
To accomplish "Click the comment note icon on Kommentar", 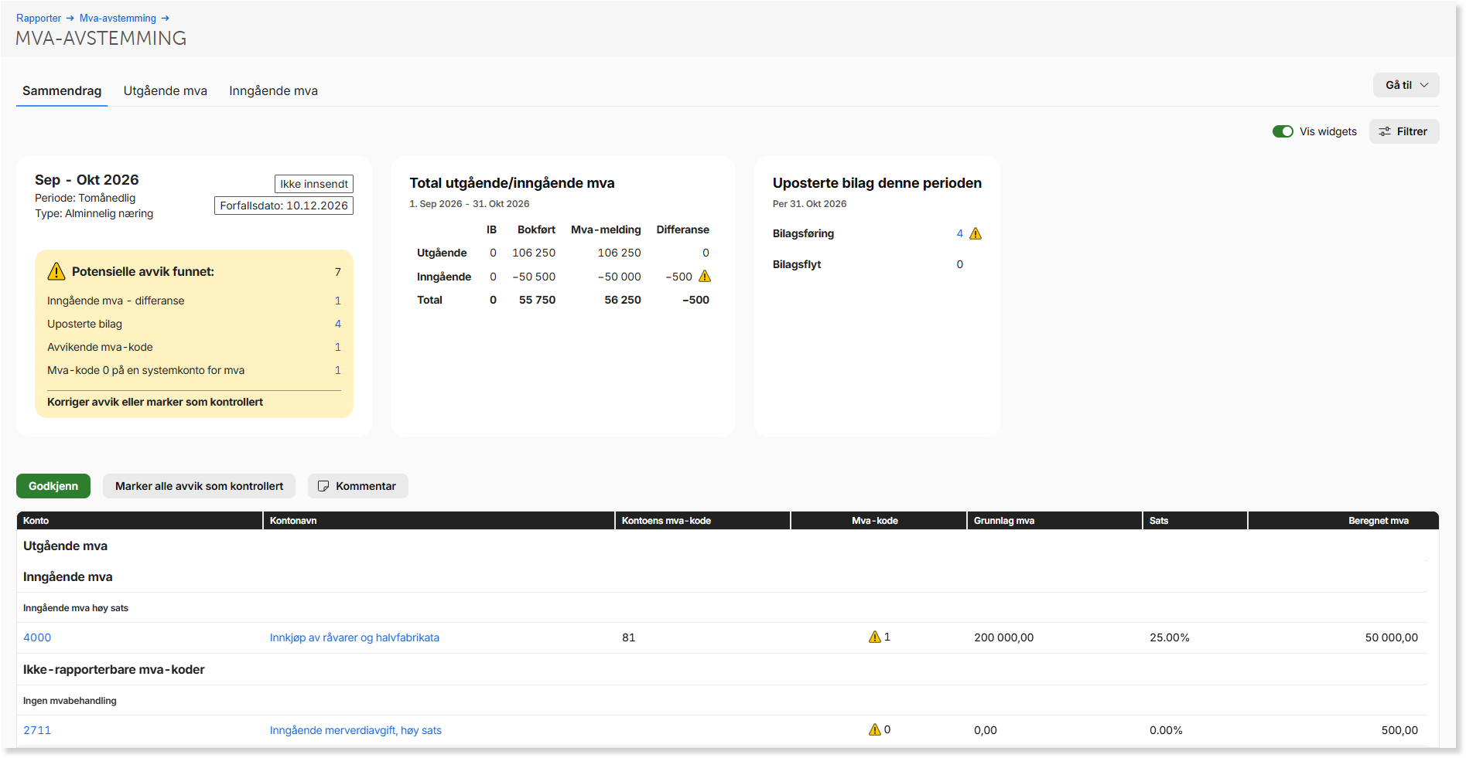I will pos(323,486).
